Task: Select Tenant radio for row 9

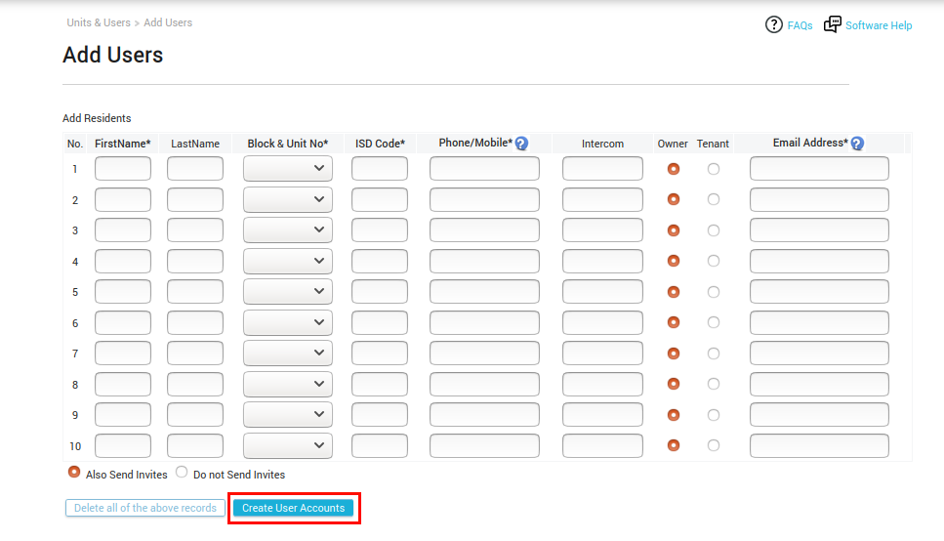Action: [x=714, y=415]
